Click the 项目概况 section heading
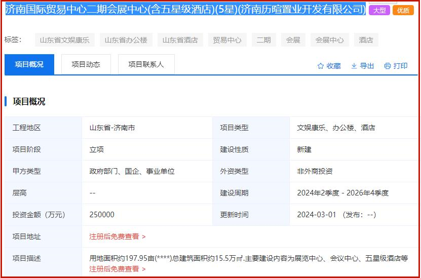 [x=29, y=102]
